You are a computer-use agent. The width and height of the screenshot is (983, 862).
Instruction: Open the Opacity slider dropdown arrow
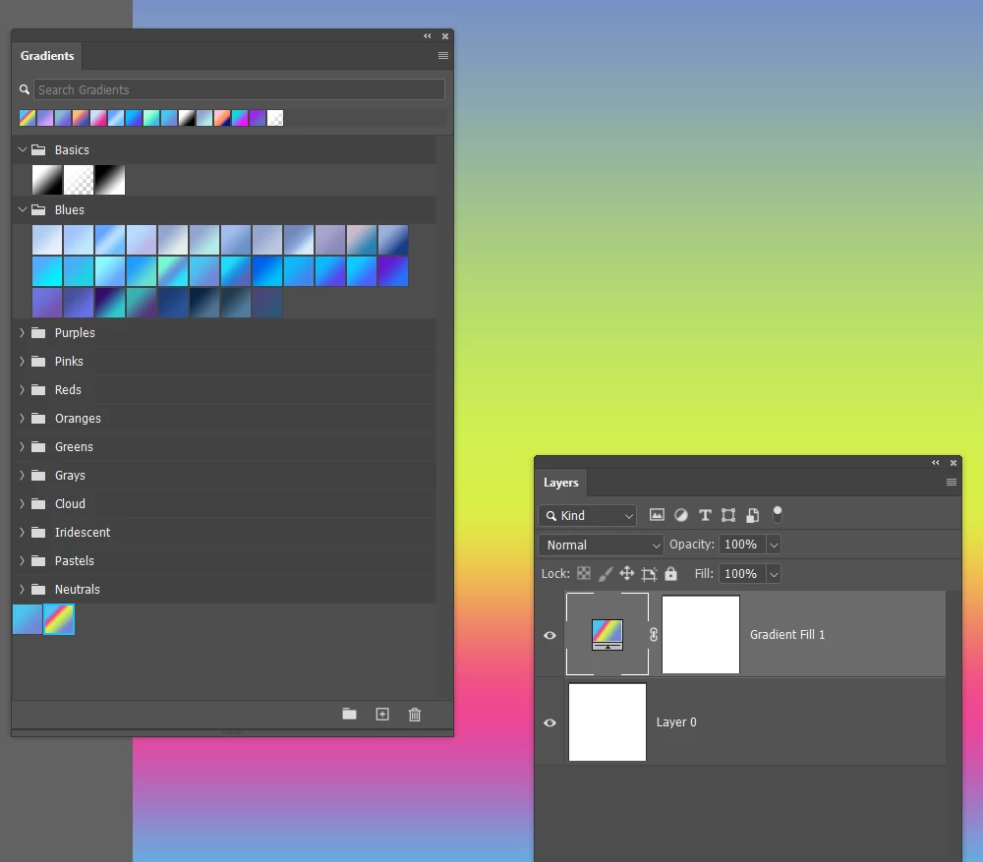774,545
